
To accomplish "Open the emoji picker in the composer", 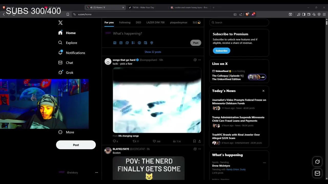I will [139, 43].
